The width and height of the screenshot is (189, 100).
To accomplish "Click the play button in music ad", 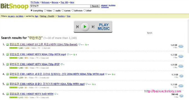I will point(85,27).
